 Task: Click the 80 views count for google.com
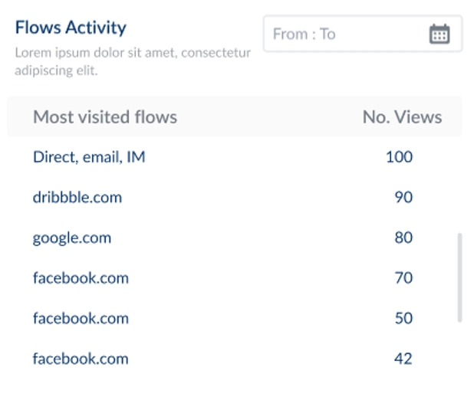(403, 238)
